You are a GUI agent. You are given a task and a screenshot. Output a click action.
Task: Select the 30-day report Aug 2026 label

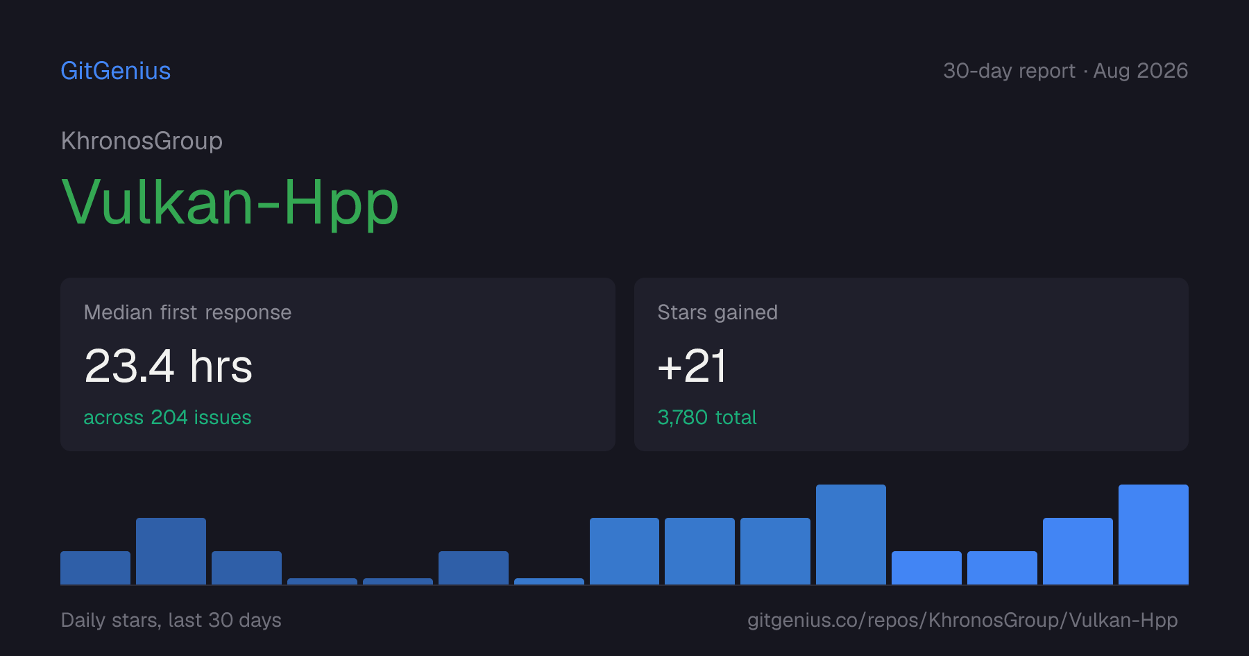[1065, 71]
